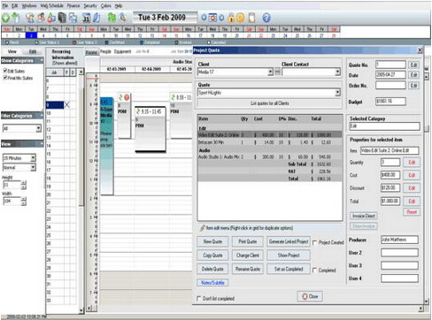This screenshot has height=320, width=432.
Task: Go to previous day with left arrow icon
Action: click(x=204, y=18)
